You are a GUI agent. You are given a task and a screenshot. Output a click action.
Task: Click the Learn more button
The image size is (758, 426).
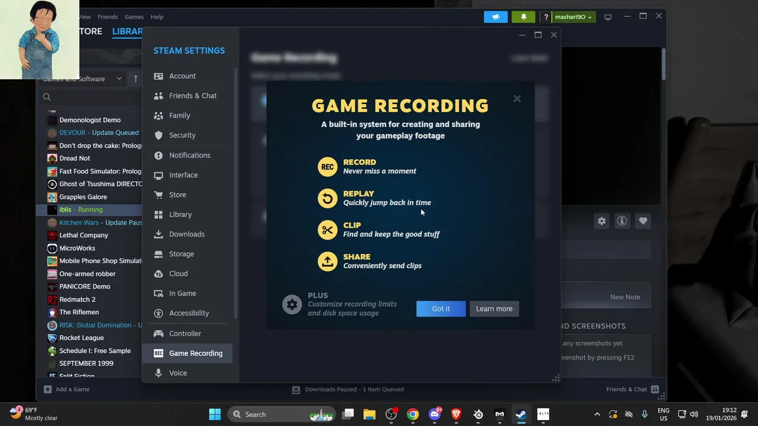tap(494, 308)
